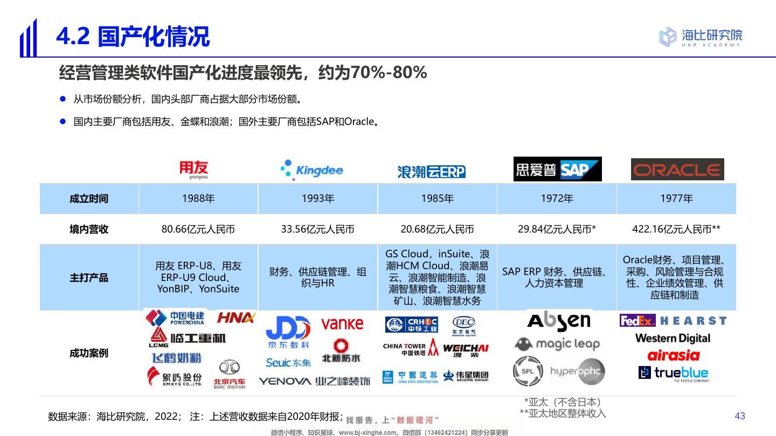Click the "财务、供应链管理、组织与HR" cell
Screen dimensions: 776x436
[318, 278]
